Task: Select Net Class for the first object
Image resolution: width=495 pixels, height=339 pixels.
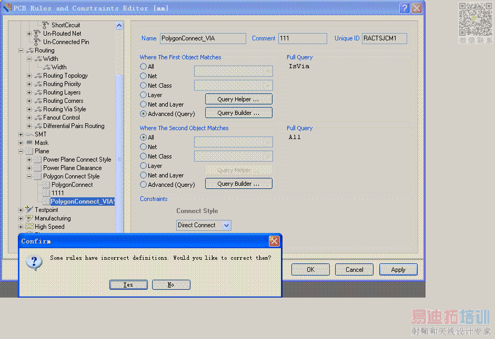Action: (143, 86)
